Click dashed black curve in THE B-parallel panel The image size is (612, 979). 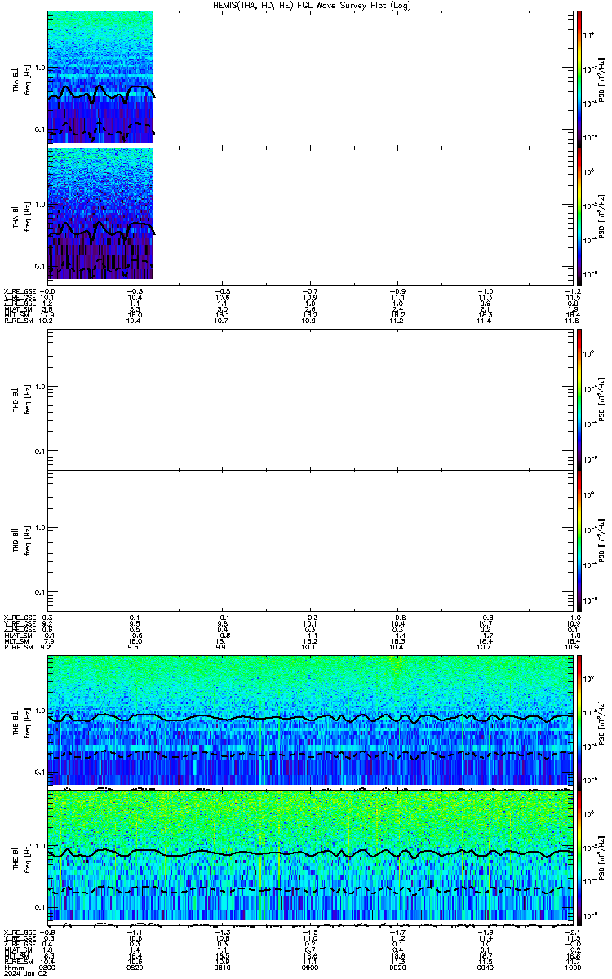coord(308,890)
